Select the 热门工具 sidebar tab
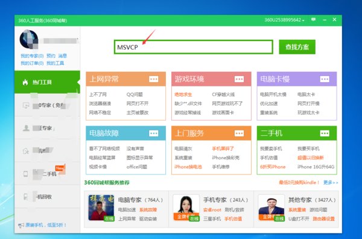362x239 pixels. click(x=47, y=82)
